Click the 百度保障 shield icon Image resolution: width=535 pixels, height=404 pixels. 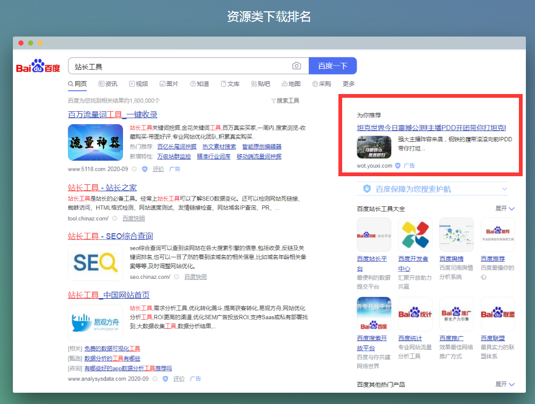[x=367, y=189]
